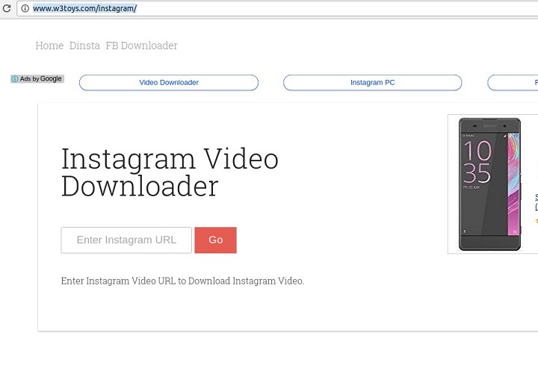This screenshot has height=365, width=538.
Task: Focus the Enter Instagram URL field
Action: click(126, 240)
